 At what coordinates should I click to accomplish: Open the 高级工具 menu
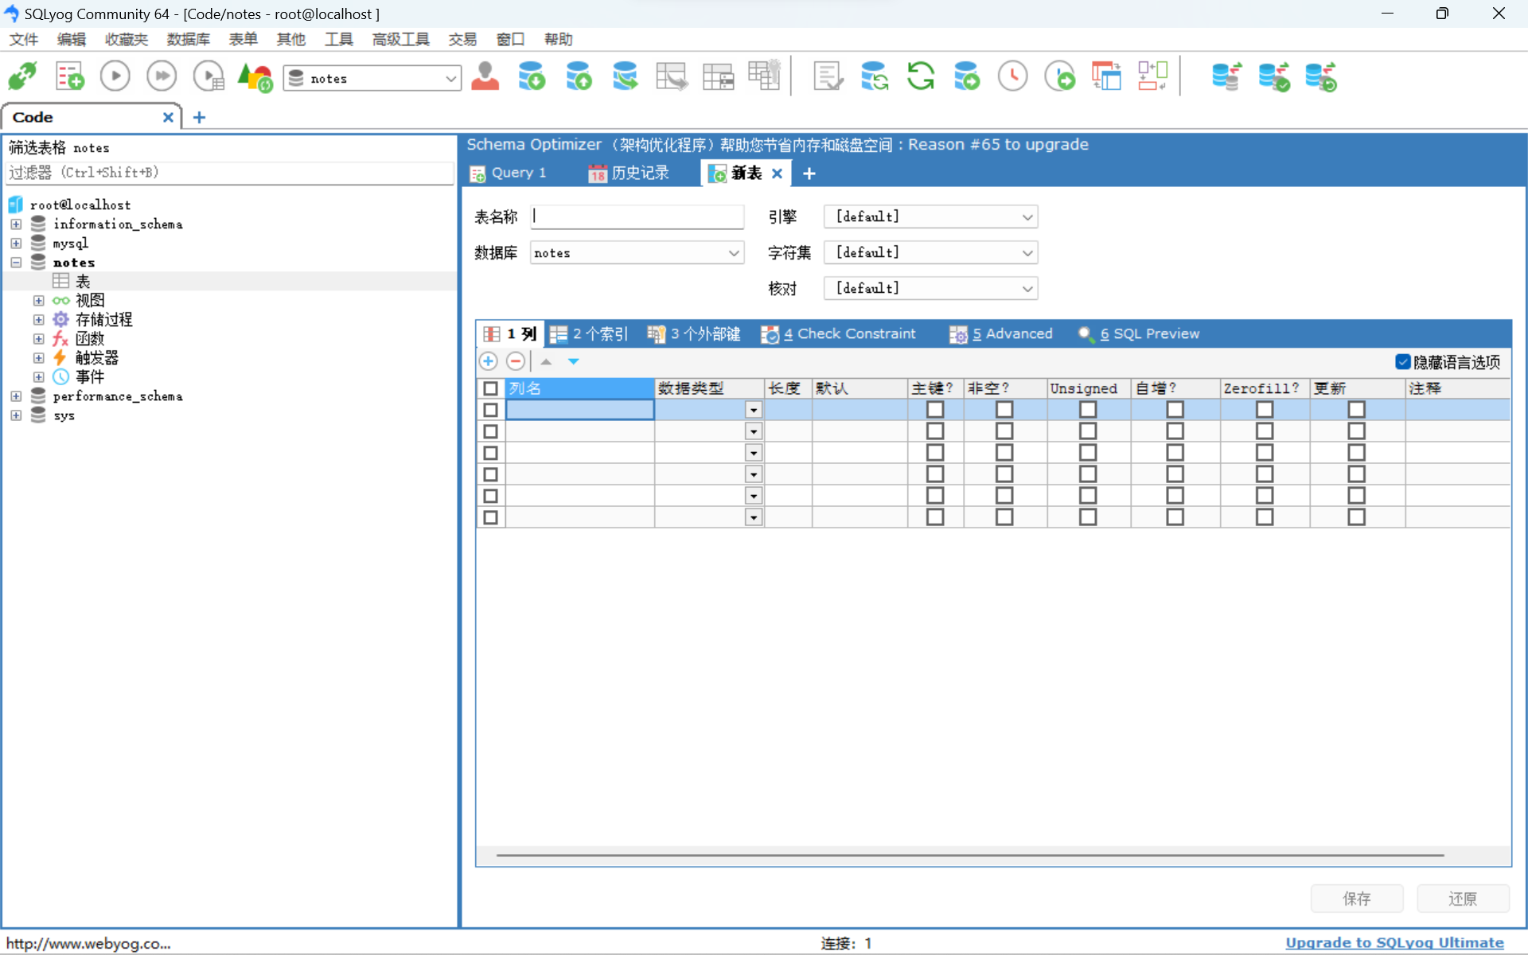coord(400,39)
